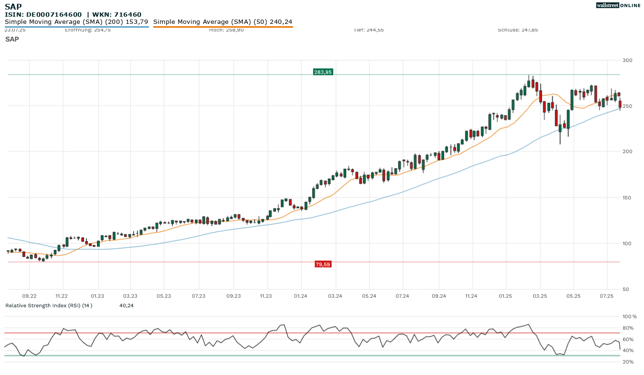This screenshot has width=644, height=375.
Task: Click the 100 price axis label
Action: pos(627,244)
